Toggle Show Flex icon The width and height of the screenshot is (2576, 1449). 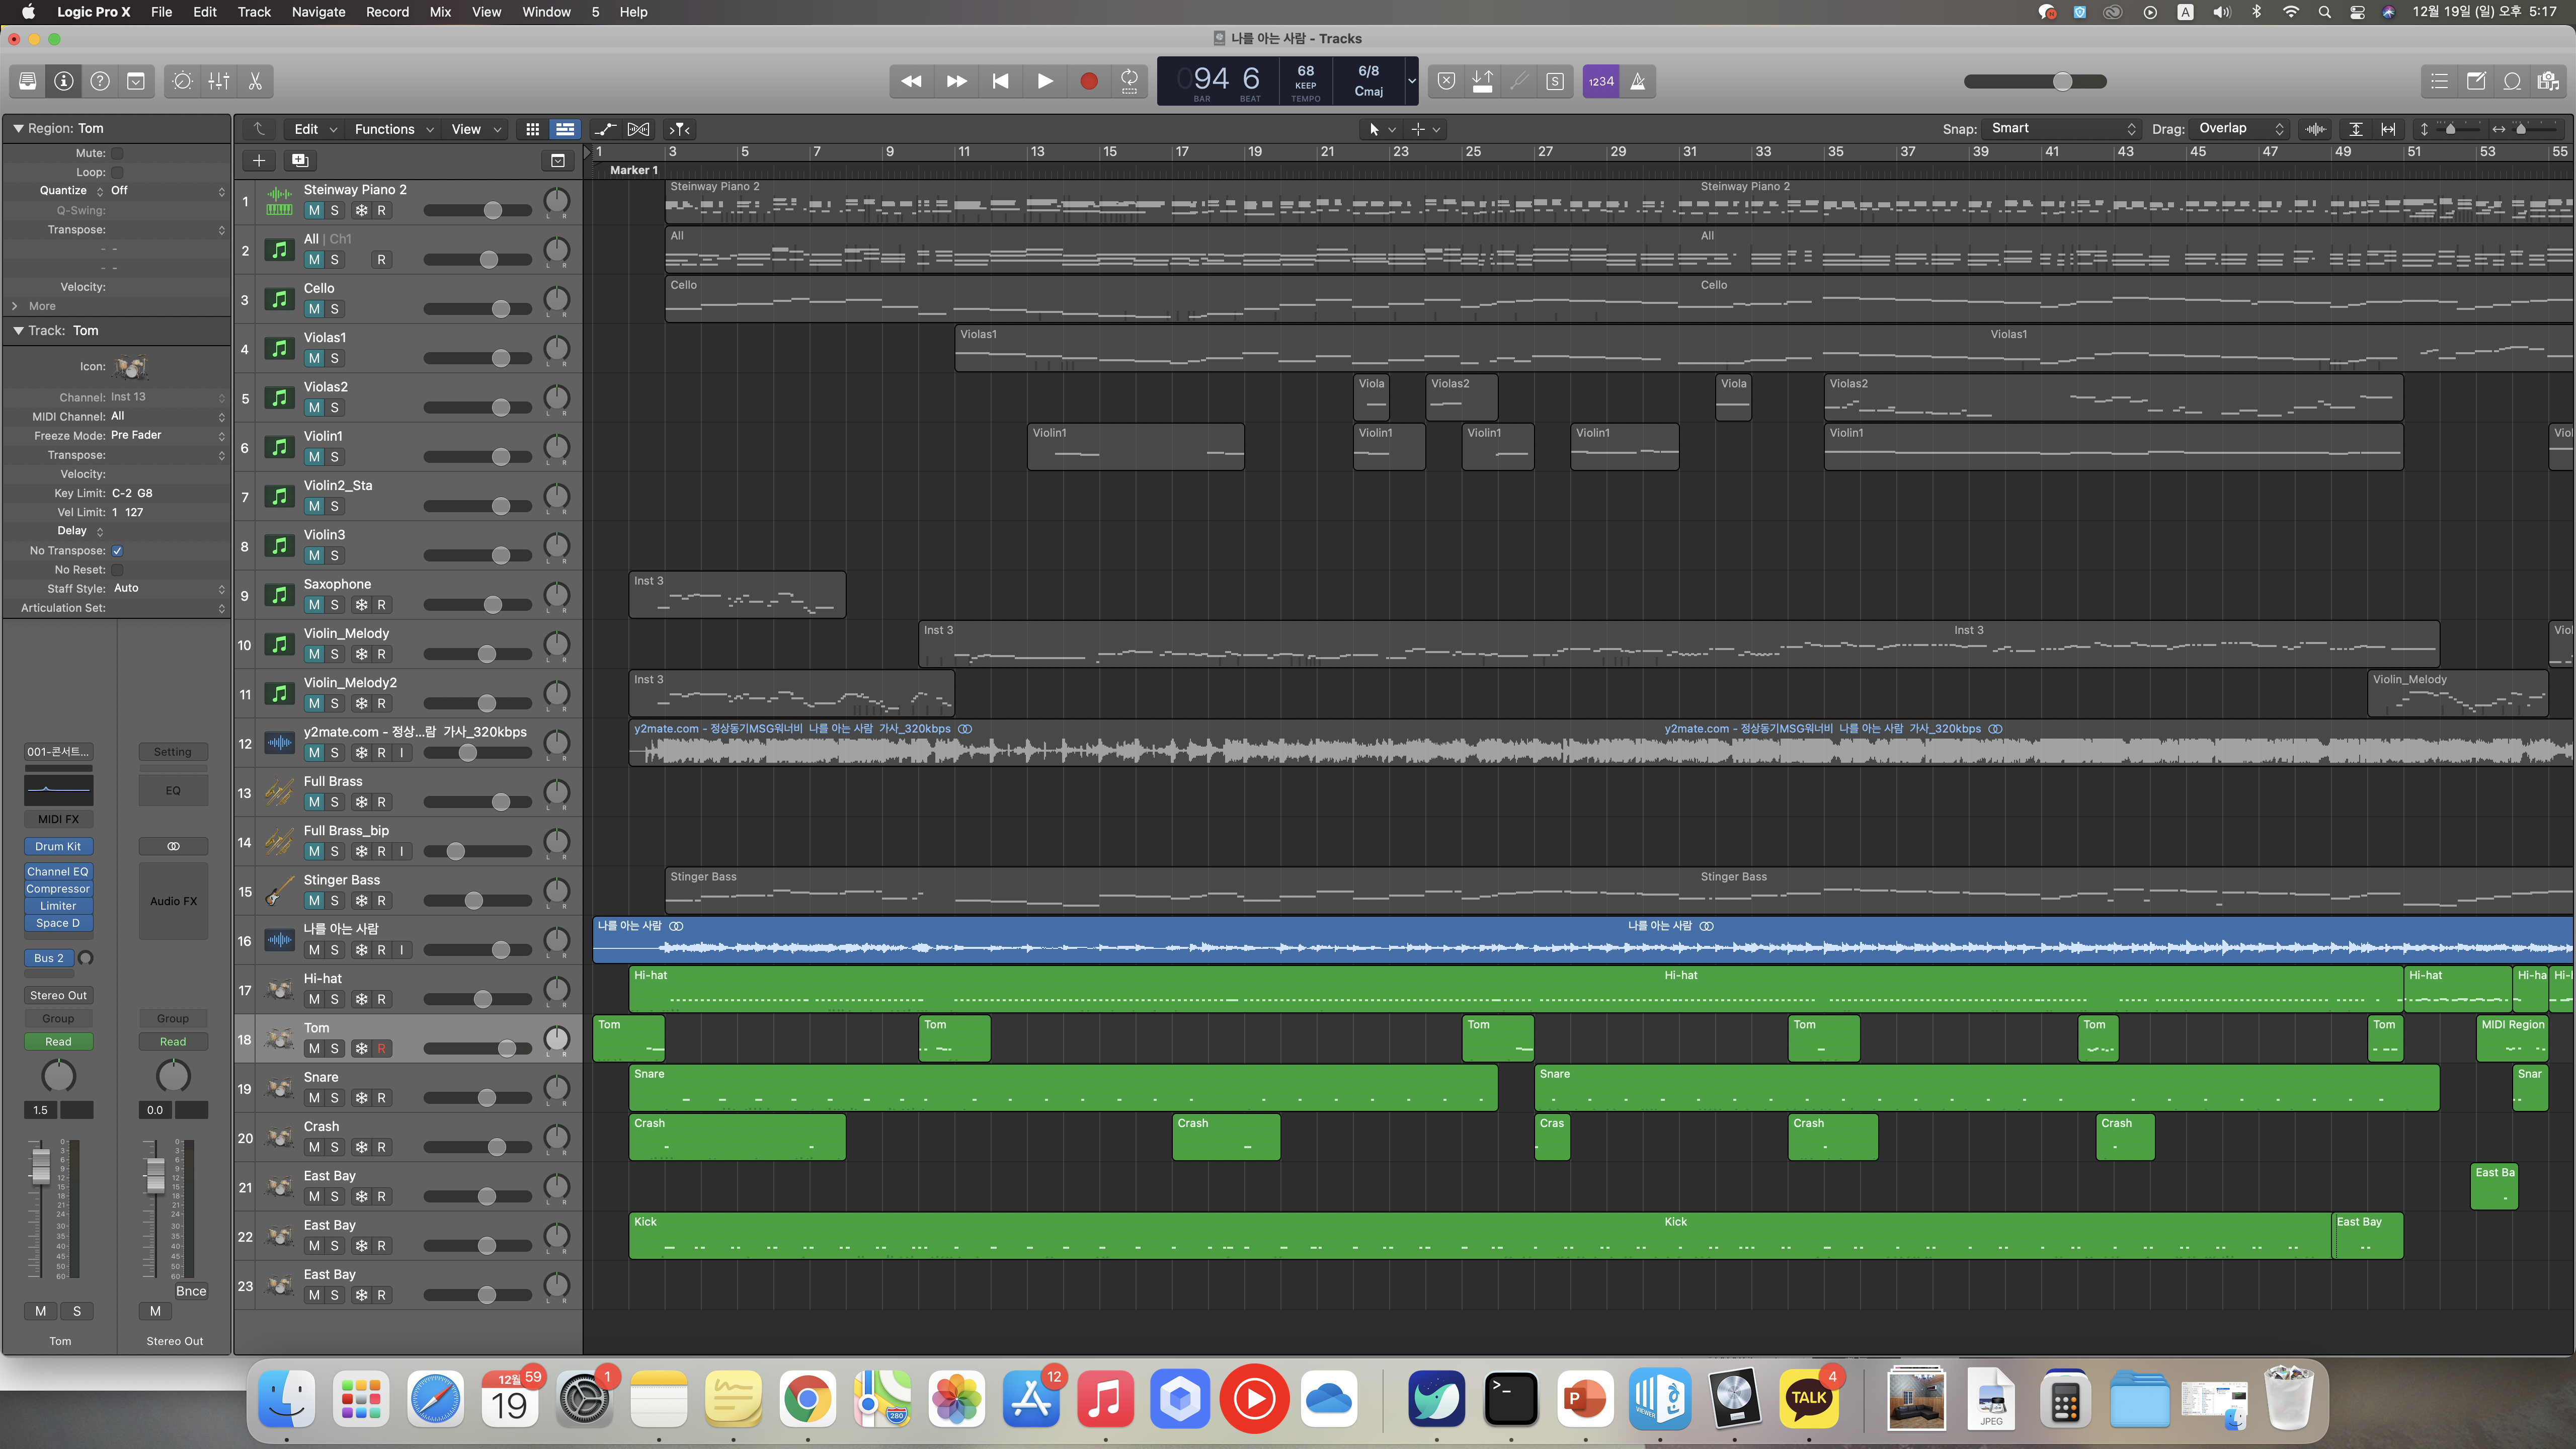pyautogui.click(x=638, y=129)
